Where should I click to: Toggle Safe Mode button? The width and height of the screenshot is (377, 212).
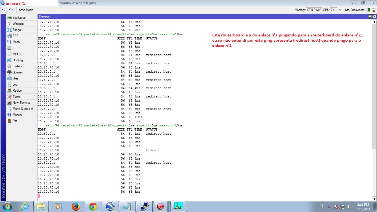pyautogui.click(x=26, y=10)
